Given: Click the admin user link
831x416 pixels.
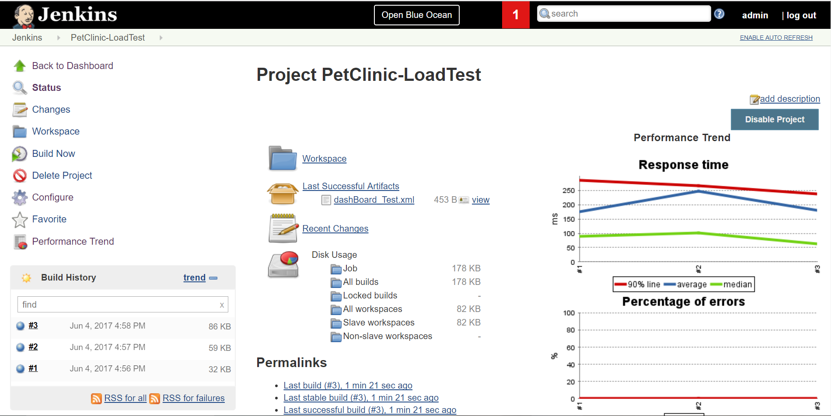Looking at the screenshot, I should pyautogui.click(x=755, y=15).
